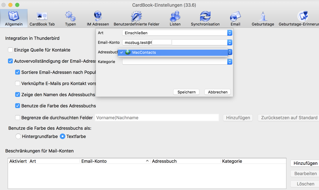
Task: Open the CardBook Tab pane icon
Action: pyautogui.click(x=42, y=16)
